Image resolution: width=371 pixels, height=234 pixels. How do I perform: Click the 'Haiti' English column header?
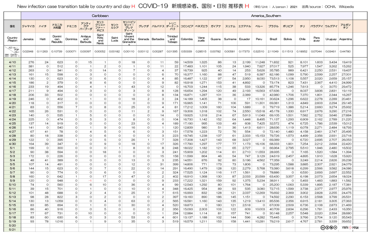tap(43, 39)
